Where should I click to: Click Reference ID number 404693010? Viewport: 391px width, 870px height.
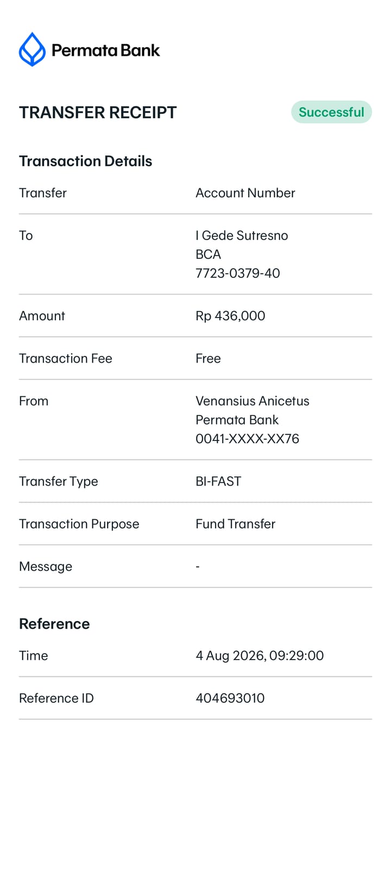[x=230, y=698]
